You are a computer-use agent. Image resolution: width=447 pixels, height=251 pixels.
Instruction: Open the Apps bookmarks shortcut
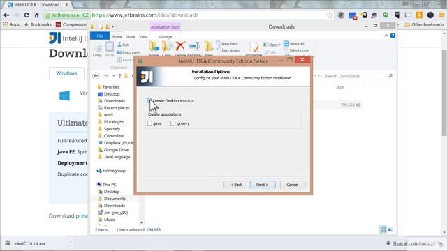click(11, 25)
